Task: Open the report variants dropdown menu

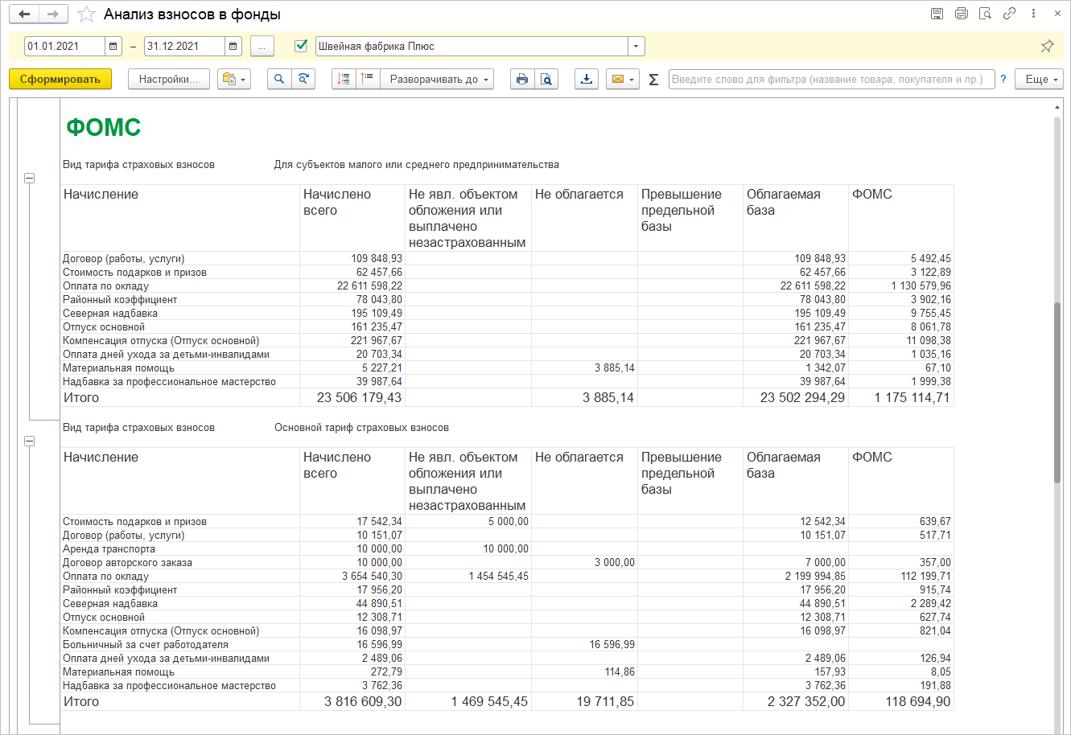Action: [234, 79]
